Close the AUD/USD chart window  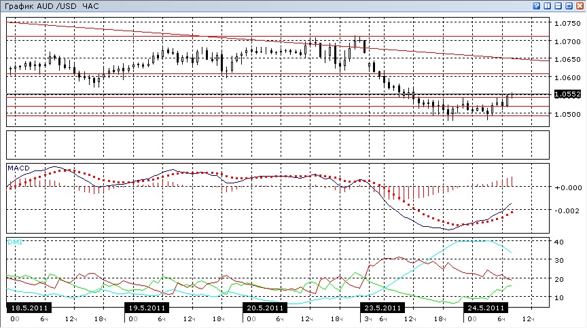click(580, 5)
